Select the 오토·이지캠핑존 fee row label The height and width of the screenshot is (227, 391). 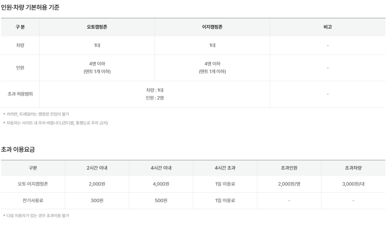(x=33, y=184)
